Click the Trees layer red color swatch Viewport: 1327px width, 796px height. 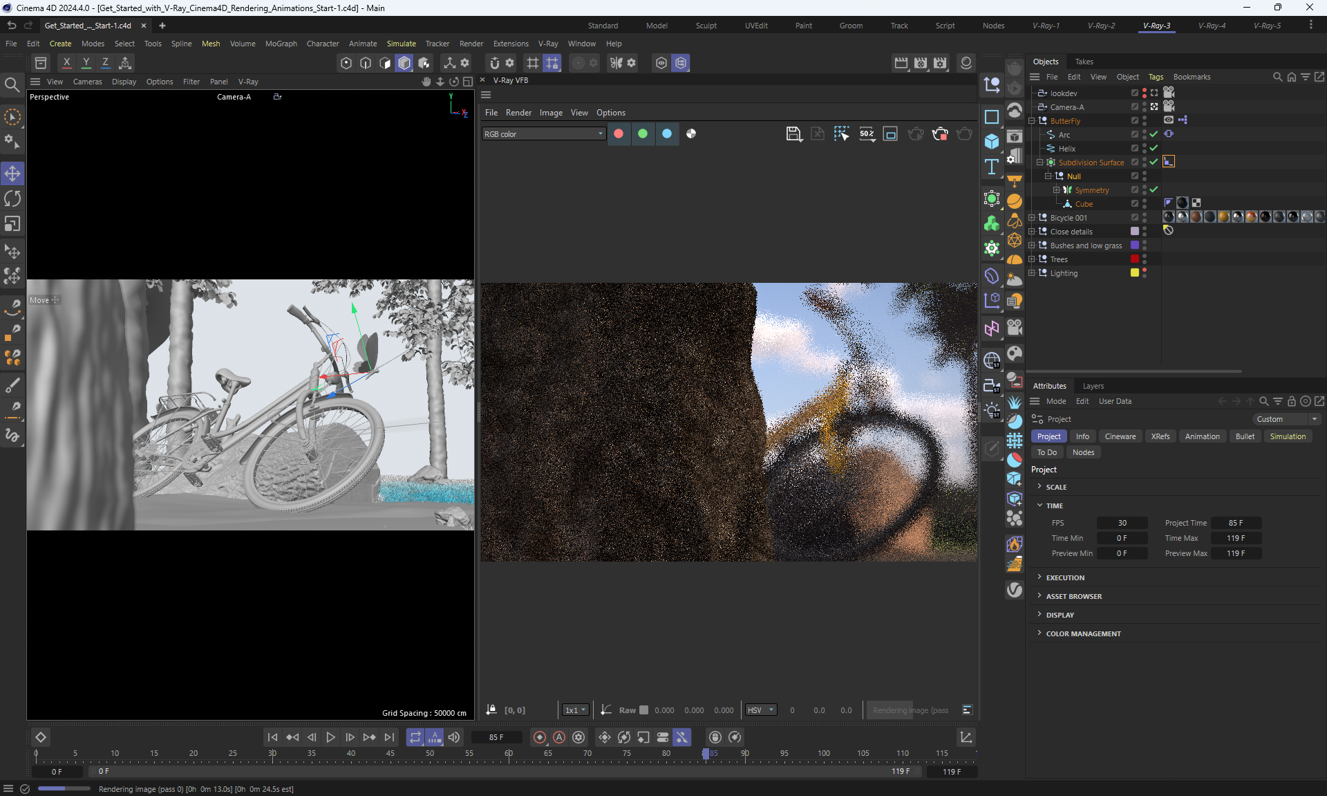pyautogui.click(x=1134, y=259)
